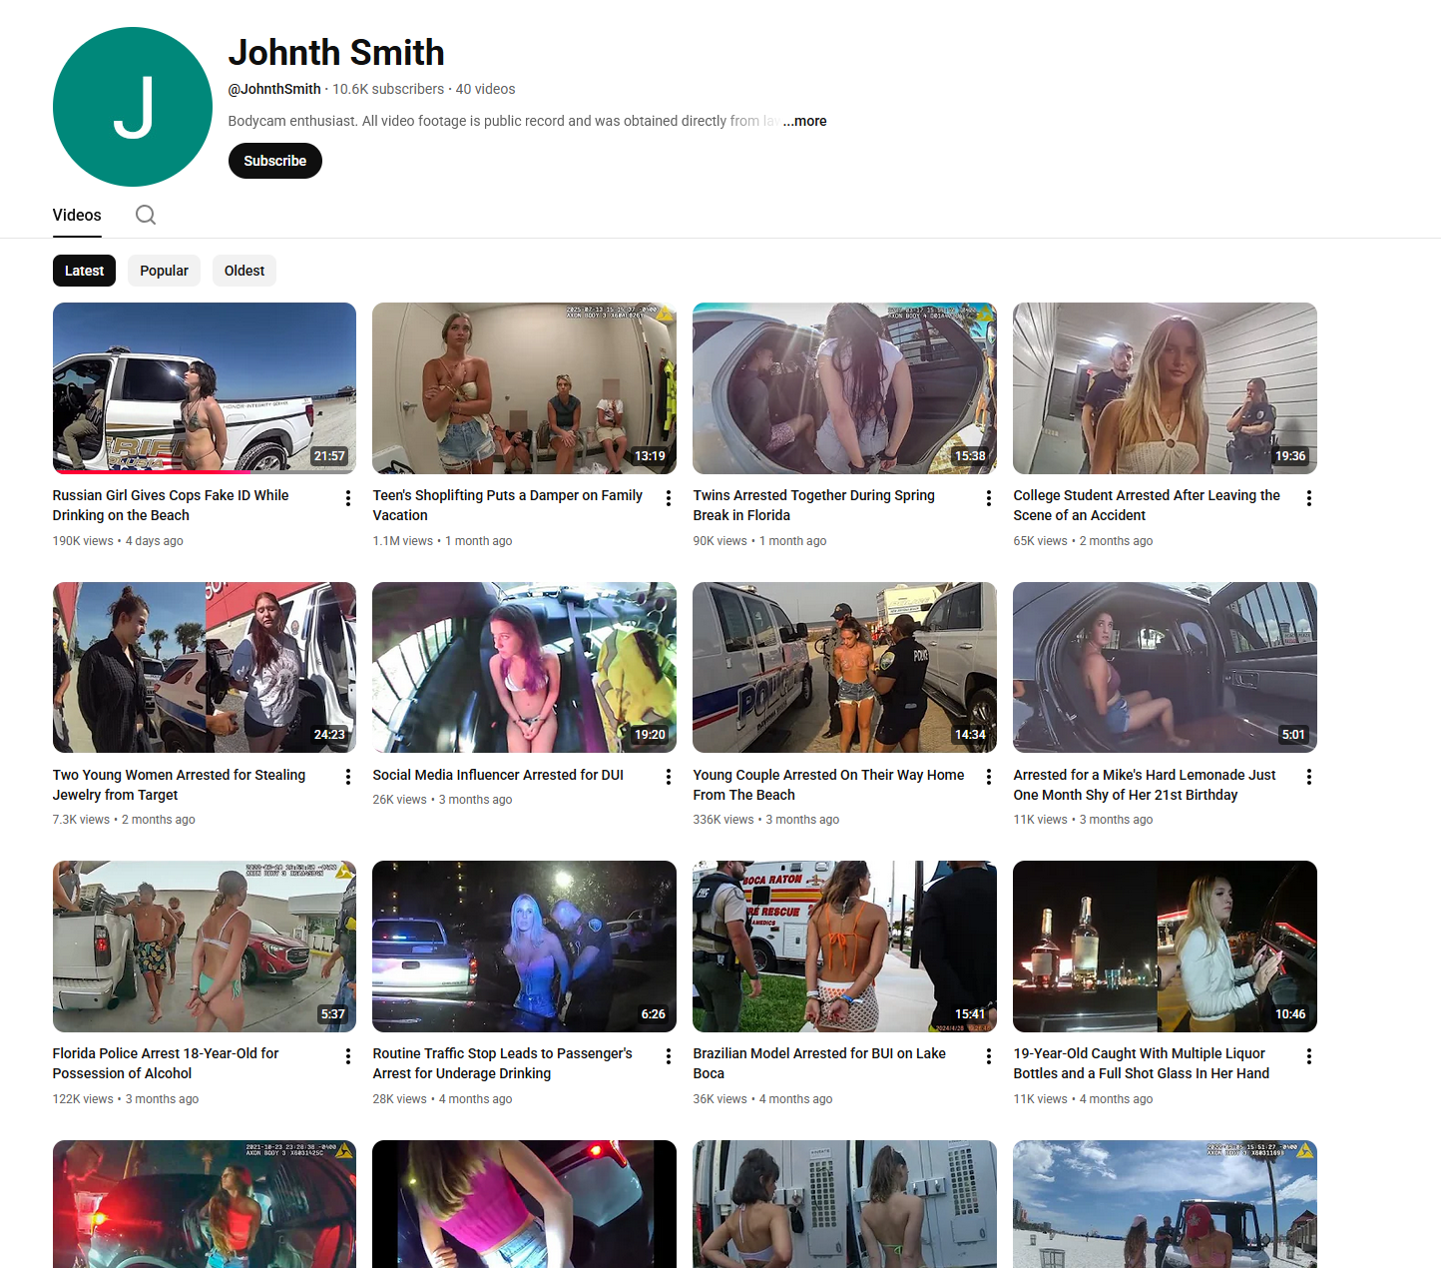
Task: Open 'Two Young Women Arrested for Stealing' link
Action: [x=179, y=785]
